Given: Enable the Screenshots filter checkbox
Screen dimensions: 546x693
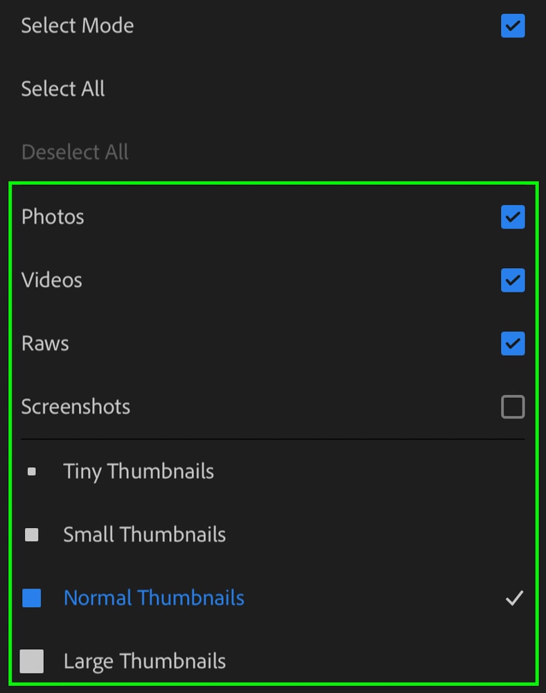Looking at the screenshot, I should tap(513, 407).
